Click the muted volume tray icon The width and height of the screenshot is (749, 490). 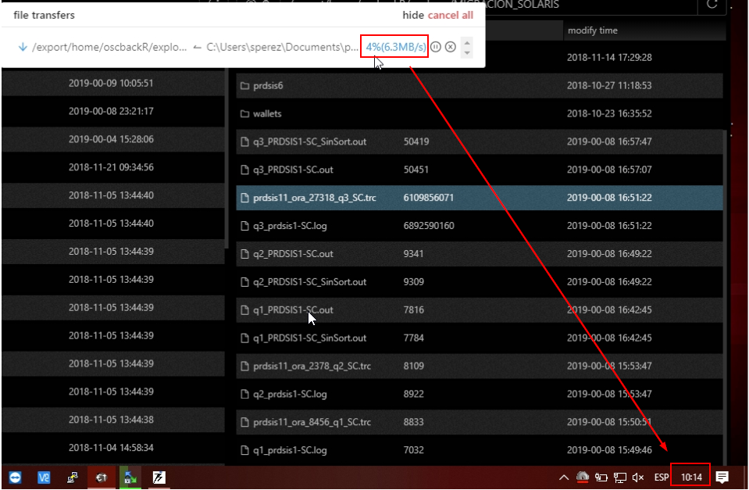[x=637, y=477]
